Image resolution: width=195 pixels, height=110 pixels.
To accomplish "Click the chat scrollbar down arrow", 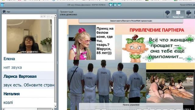I will point(55,107).
